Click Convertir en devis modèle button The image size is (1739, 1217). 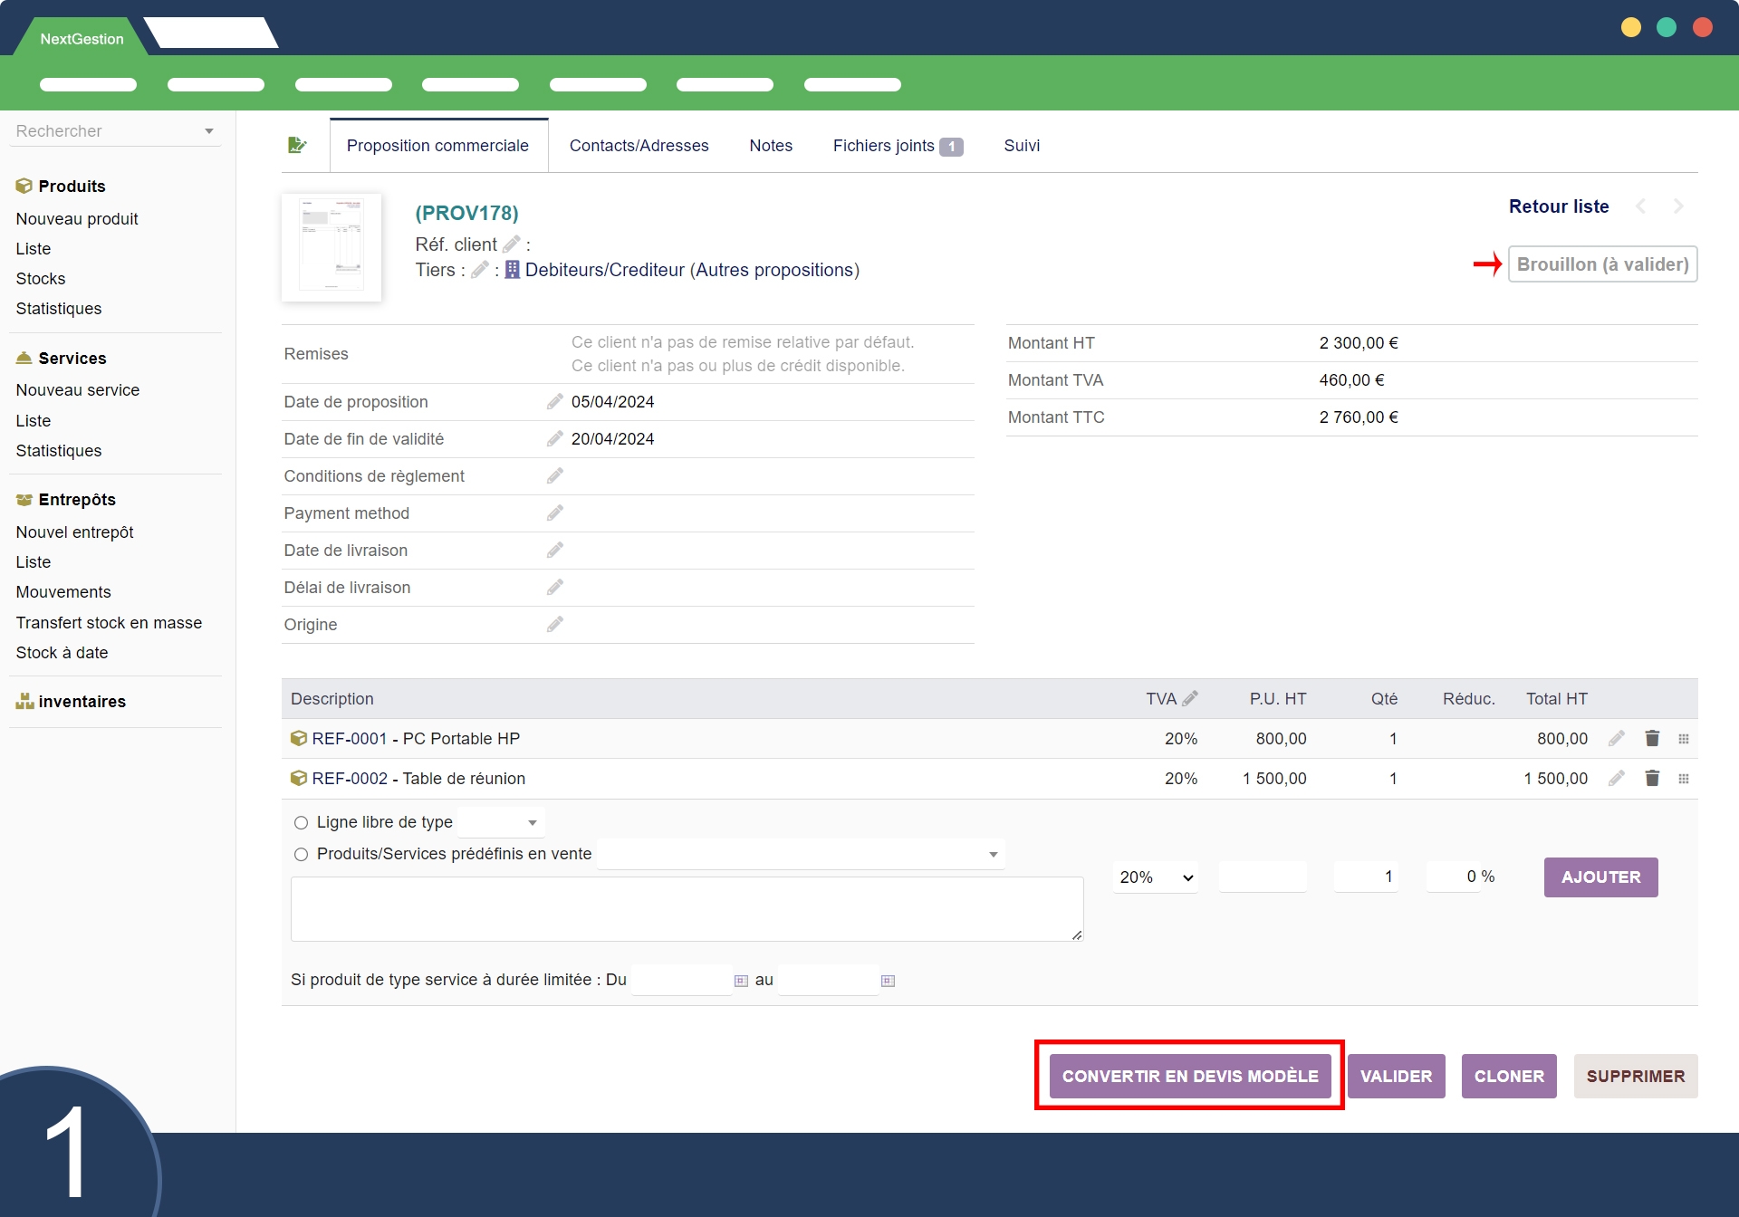(x=1189, y=1077)
